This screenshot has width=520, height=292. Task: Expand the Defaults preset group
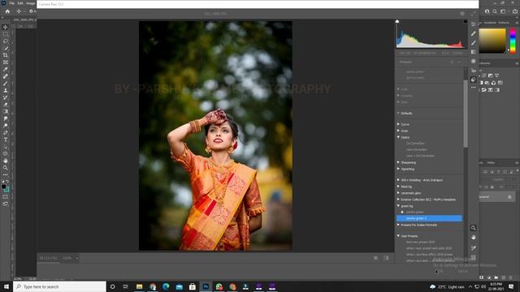[x=398, y=114]
